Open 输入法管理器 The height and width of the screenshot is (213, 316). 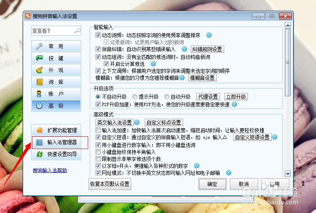pyautogui.click(x=56, y=142)
